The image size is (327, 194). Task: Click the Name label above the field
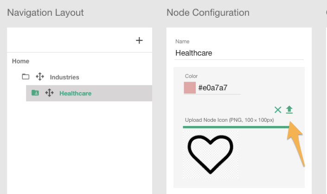[182, 41]
